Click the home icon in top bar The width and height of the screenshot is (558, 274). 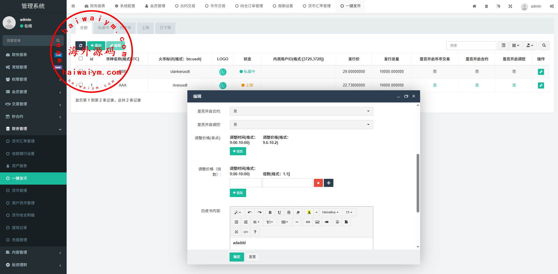(474, 6)
